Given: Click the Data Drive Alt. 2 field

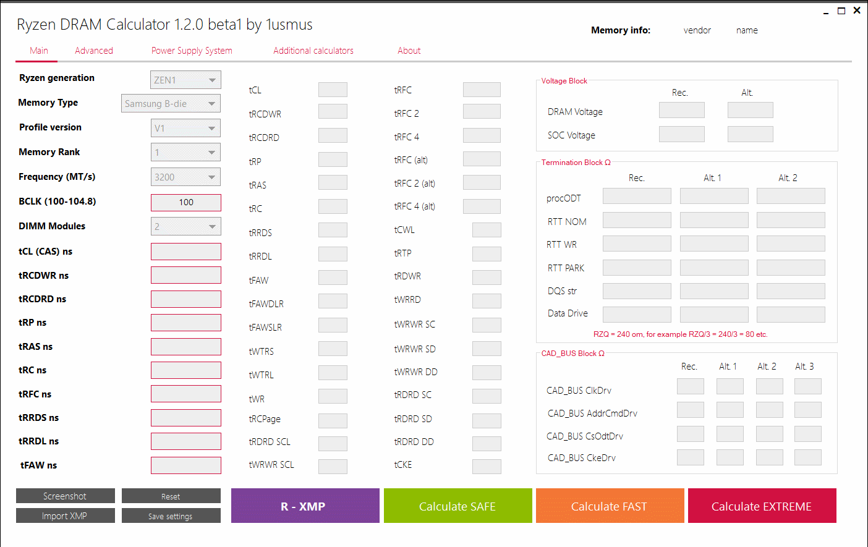Looking at the screenshot, I should click(x=791, y=315).
